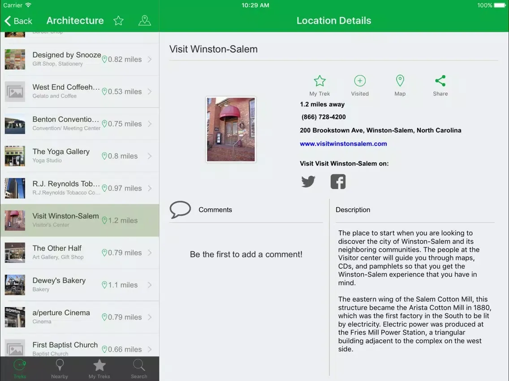The height and width of the screenshot is (381, 509).
Task: Tap Benton Convention Center thumbnail
Action: coord(15,124)
